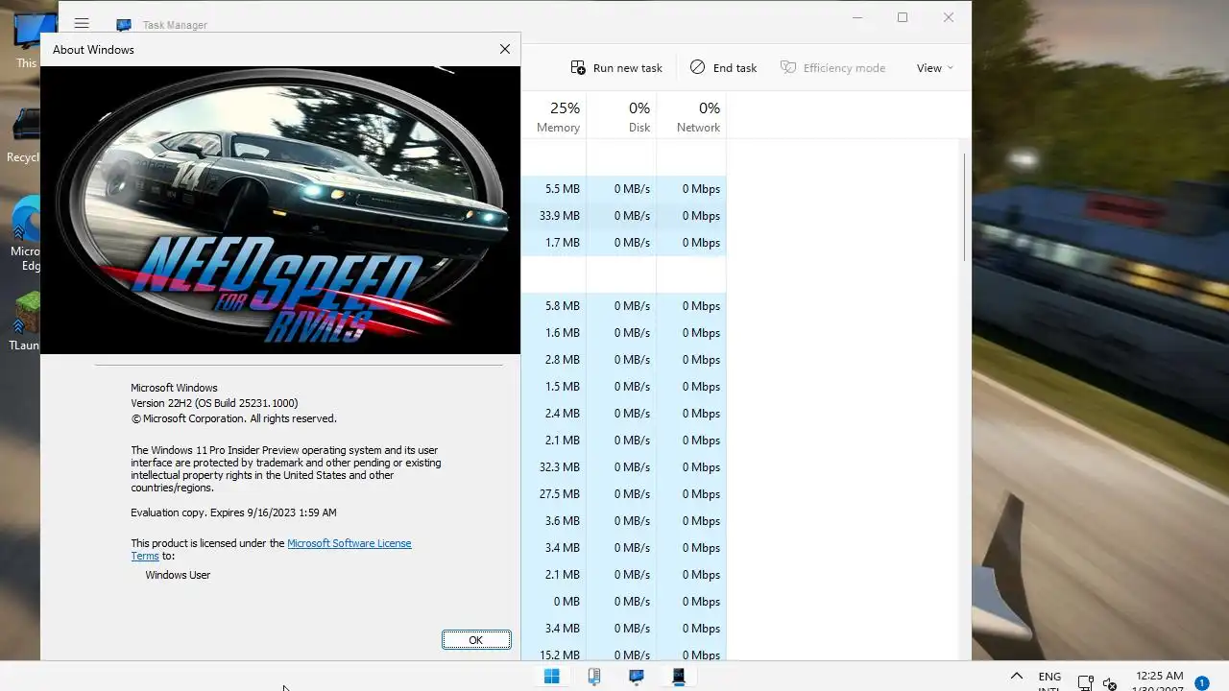Select the Microsoft Edge desktop icon
The width and height of the screenshot is (1229, 691).
pyautogui.click(x=26, y=233)
